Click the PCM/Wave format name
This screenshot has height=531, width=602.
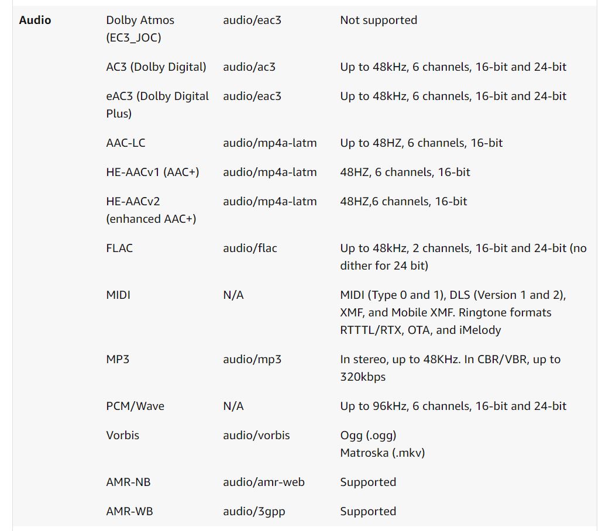coord(135,406)
